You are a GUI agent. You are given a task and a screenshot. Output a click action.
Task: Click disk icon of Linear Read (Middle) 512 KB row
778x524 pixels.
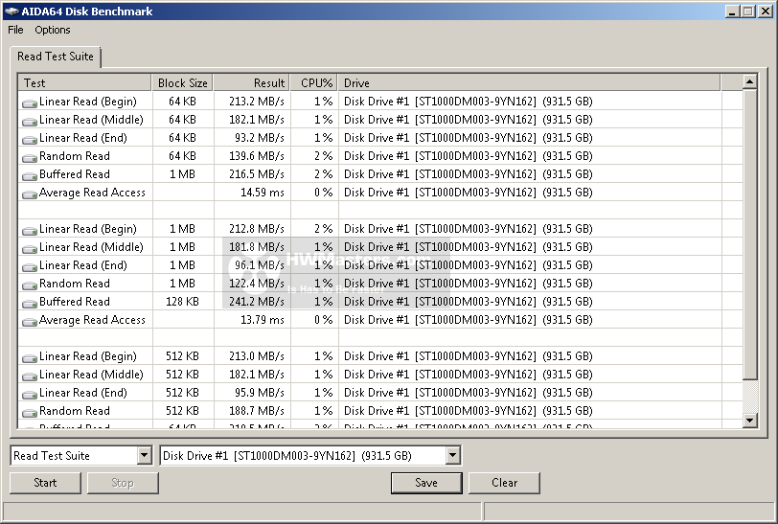tap(30, 376)
